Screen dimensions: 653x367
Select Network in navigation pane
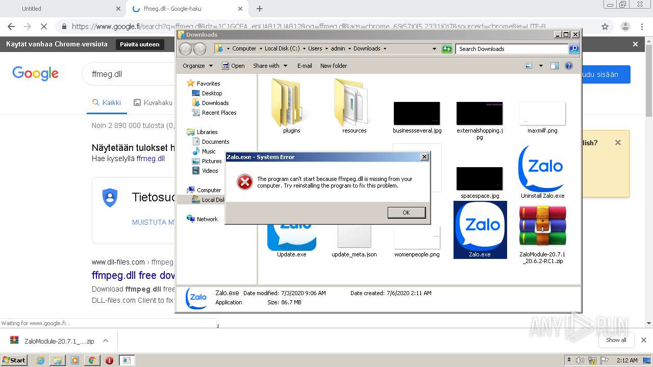coord(203,219)
